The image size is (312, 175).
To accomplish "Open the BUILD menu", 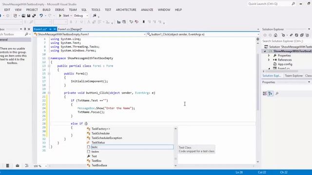I will coord(47,10).
